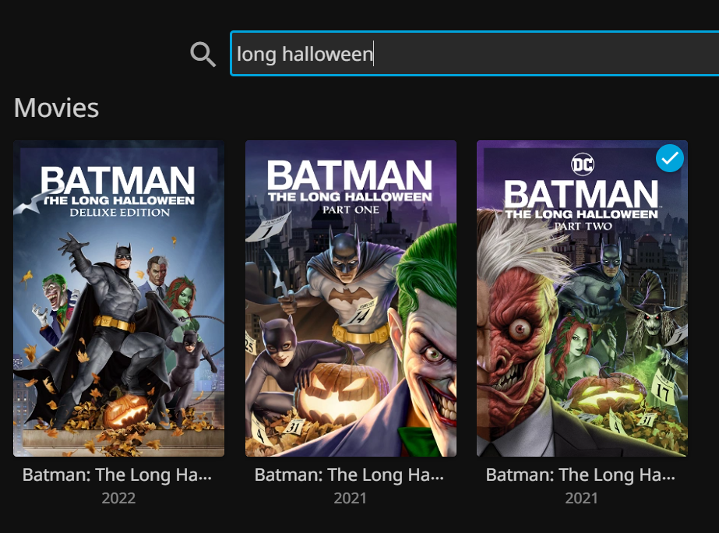The height and width of the screenshot is (533, 719).
Task: Click the 2021 year under the Part Two poster
Action: (581, 498)
